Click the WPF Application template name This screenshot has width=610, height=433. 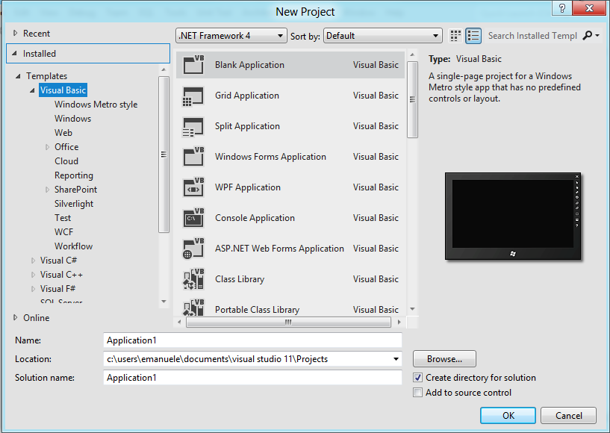[x=248, y=187]
